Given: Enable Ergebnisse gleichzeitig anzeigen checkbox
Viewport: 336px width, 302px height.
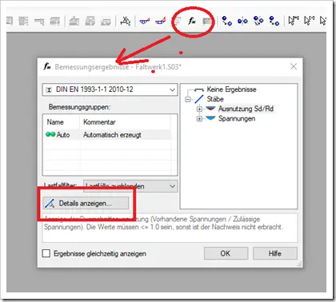Looking at the screenshot, I should pyautogui.click(x=46, y=253).
